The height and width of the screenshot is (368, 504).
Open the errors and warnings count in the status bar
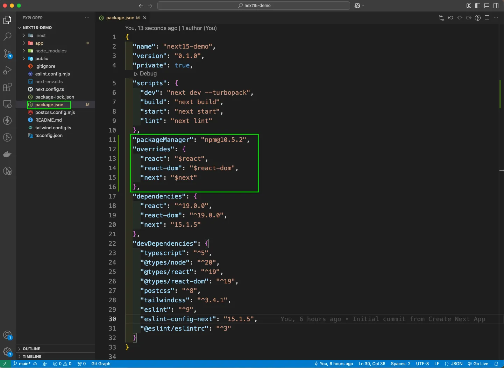pyautogui.click(x=62, y=364)
